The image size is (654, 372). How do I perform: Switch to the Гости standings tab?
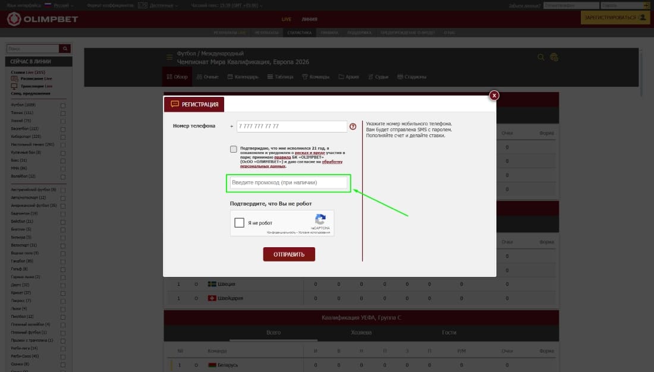pyautogui.click(x=449, y=332)
